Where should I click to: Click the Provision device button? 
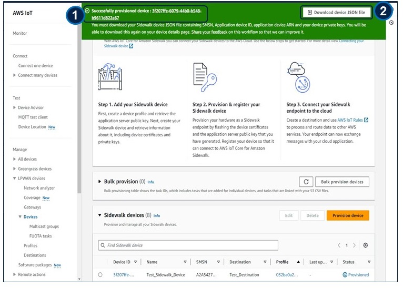coord(348,215)
